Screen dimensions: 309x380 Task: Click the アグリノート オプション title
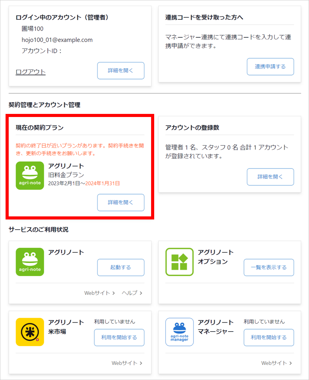(x=216, y=257)
